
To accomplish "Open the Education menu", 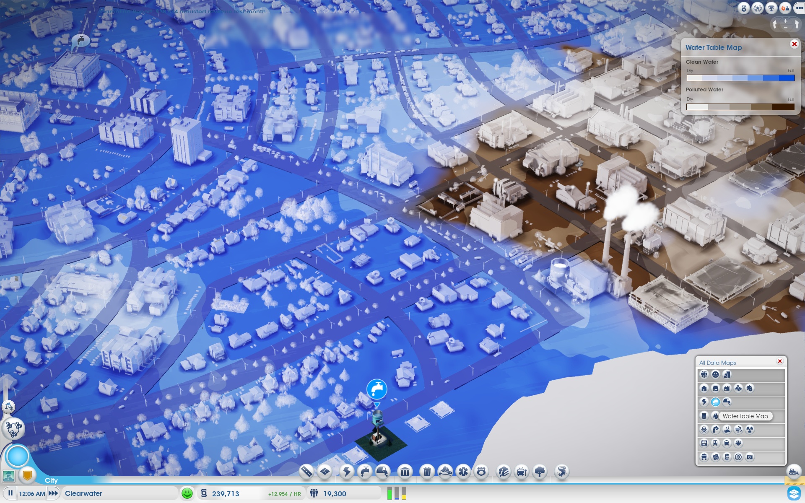I will click(504, 472).
